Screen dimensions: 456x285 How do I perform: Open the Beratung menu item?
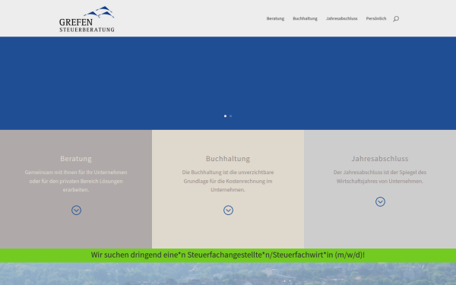[275, 18]
